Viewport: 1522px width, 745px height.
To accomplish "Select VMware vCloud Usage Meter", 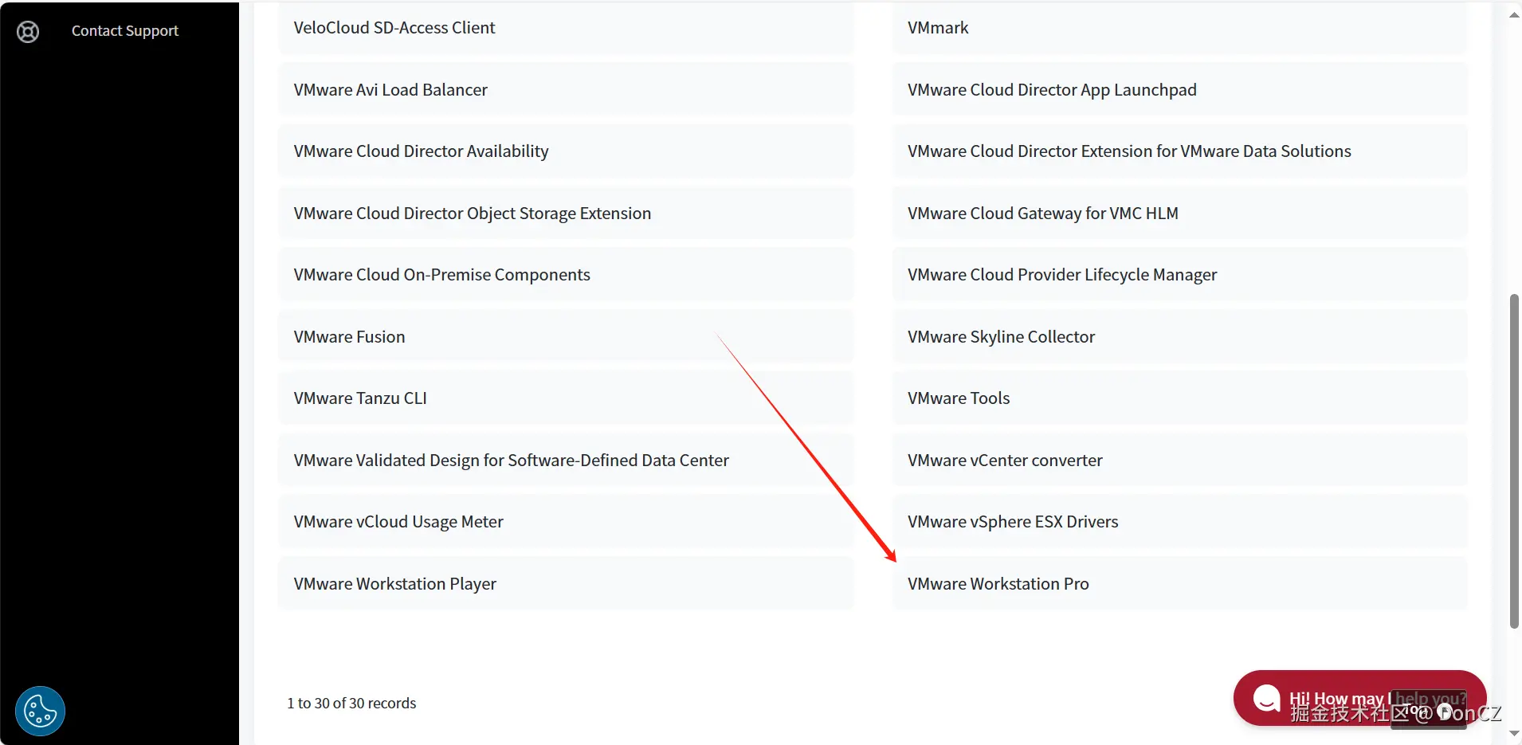I will pyautogui.click(x=398, y=522).
